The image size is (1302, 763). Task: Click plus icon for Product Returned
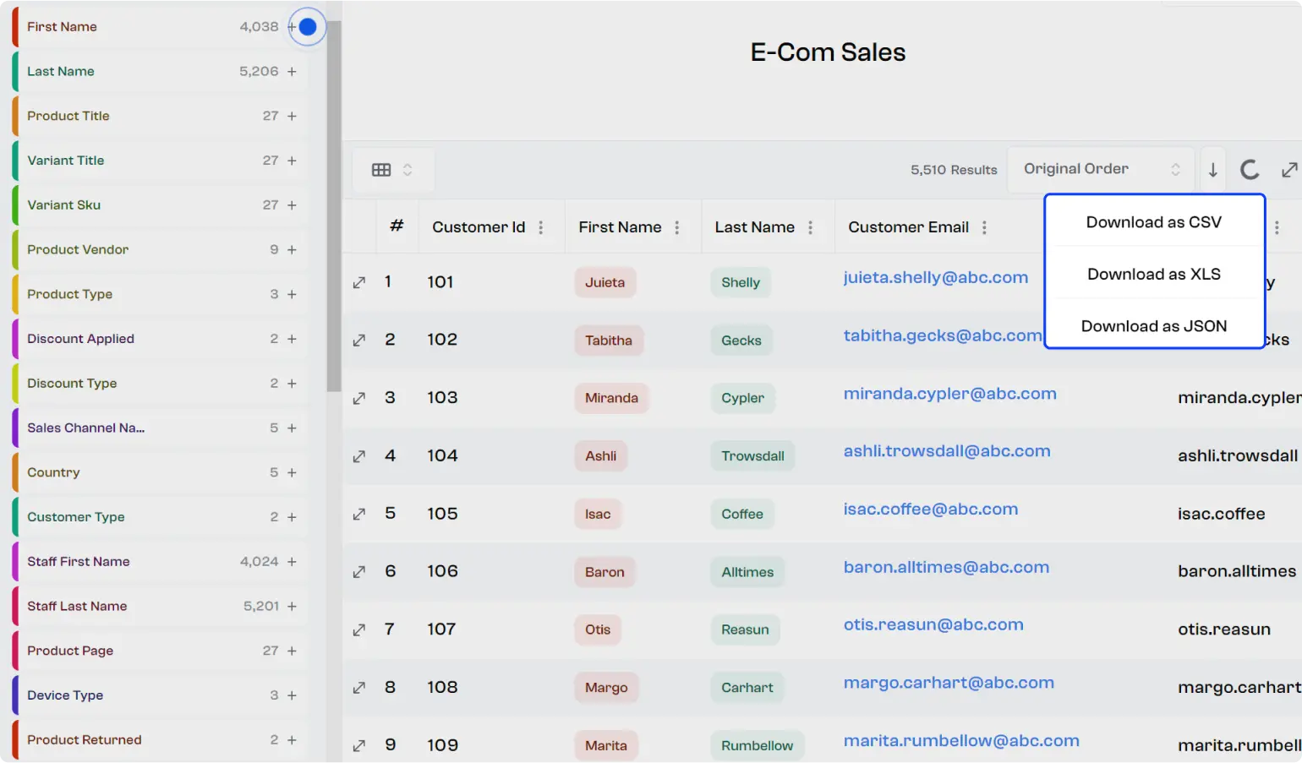click(292, 740)
